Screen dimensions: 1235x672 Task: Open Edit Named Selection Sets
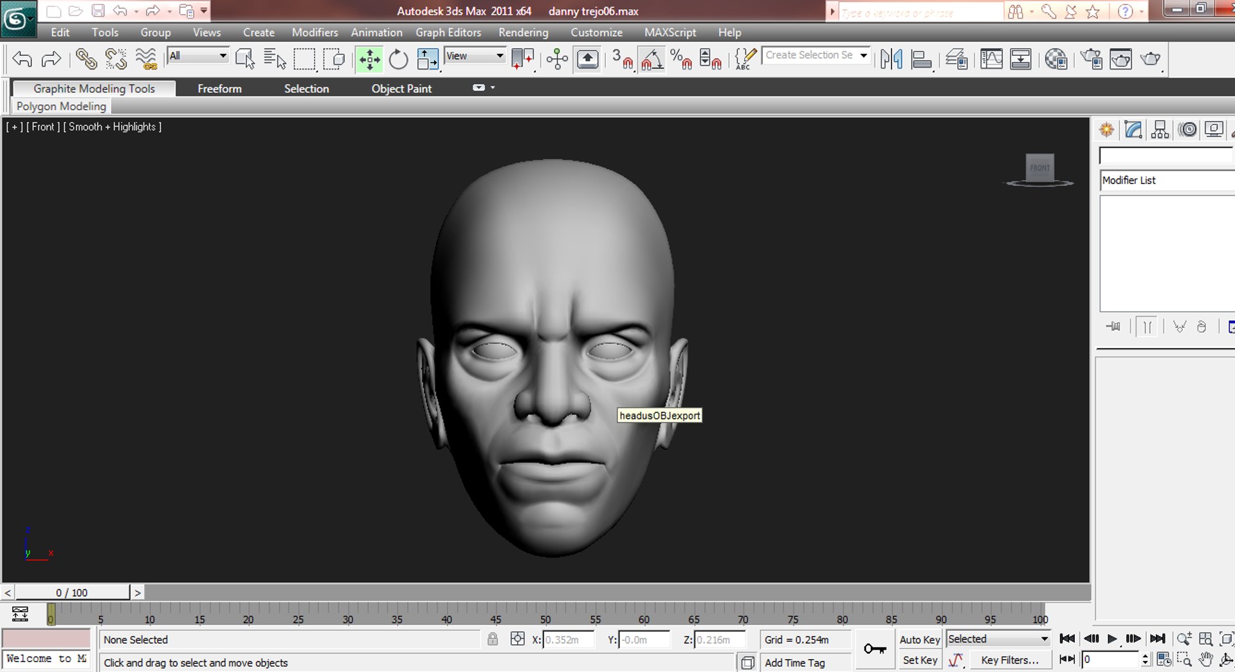[745, 59]
